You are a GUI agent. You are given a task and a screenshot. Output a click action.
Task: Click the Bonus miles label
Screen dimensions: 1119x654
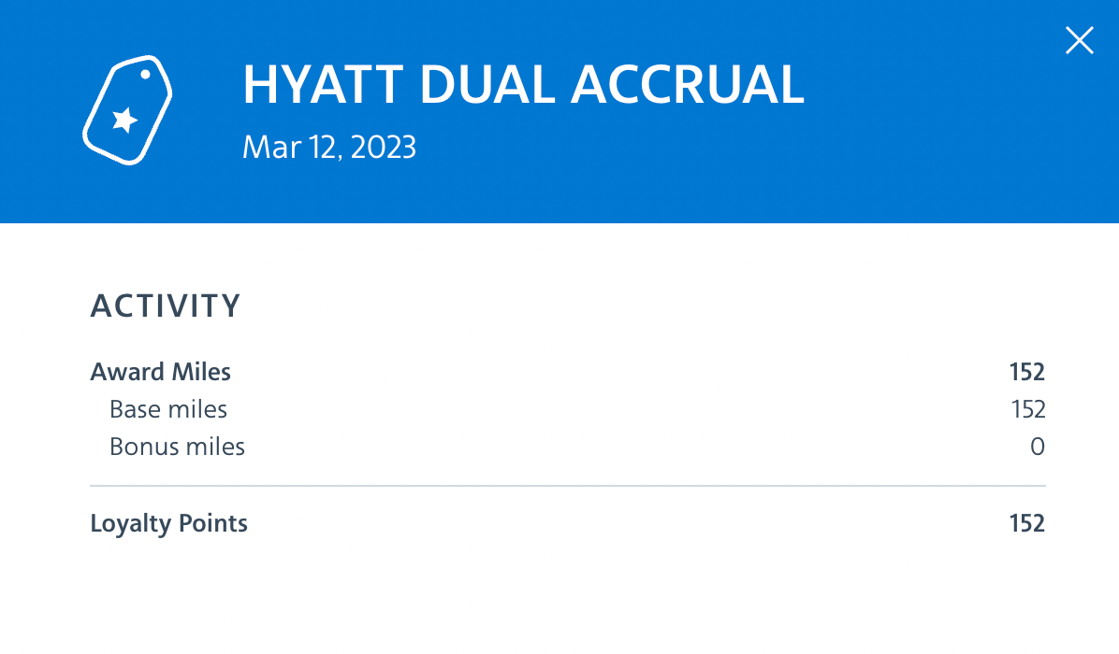[177, 447]
